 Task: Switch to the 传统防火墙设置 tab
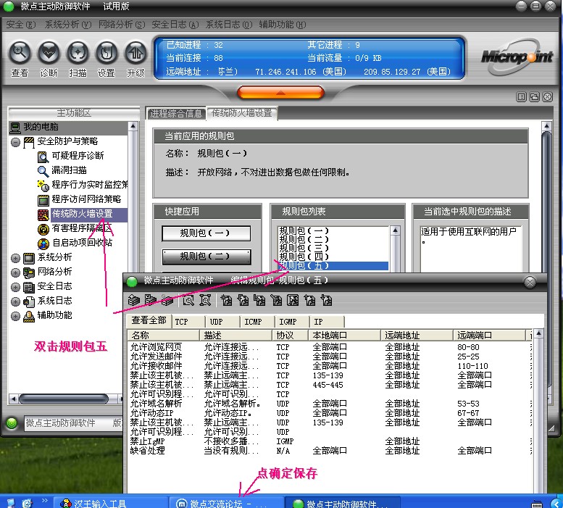pos(241,113)
